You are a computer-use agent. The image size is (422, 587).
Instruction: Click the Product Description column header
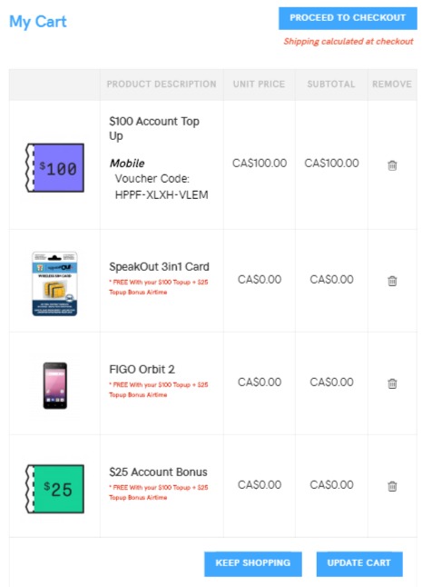(162, 85)
